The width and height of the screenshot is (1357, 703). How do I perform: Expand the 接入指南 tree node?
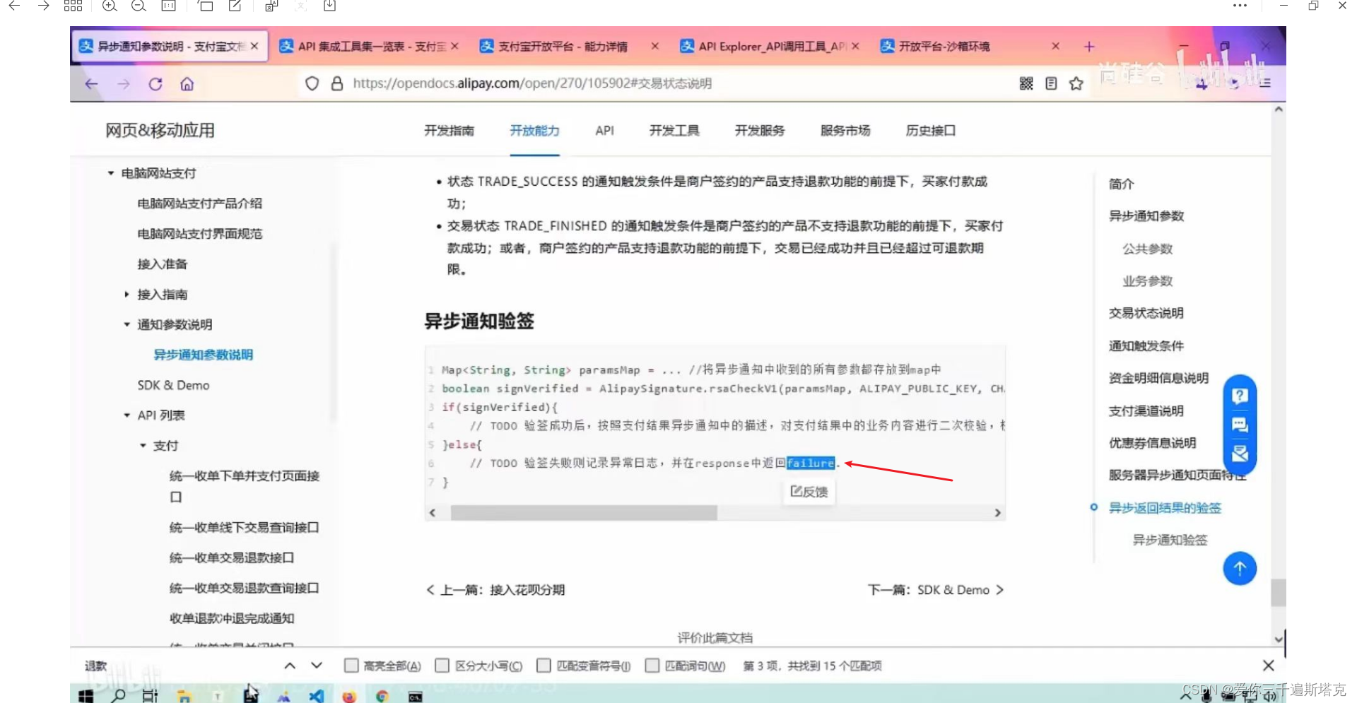127,294
